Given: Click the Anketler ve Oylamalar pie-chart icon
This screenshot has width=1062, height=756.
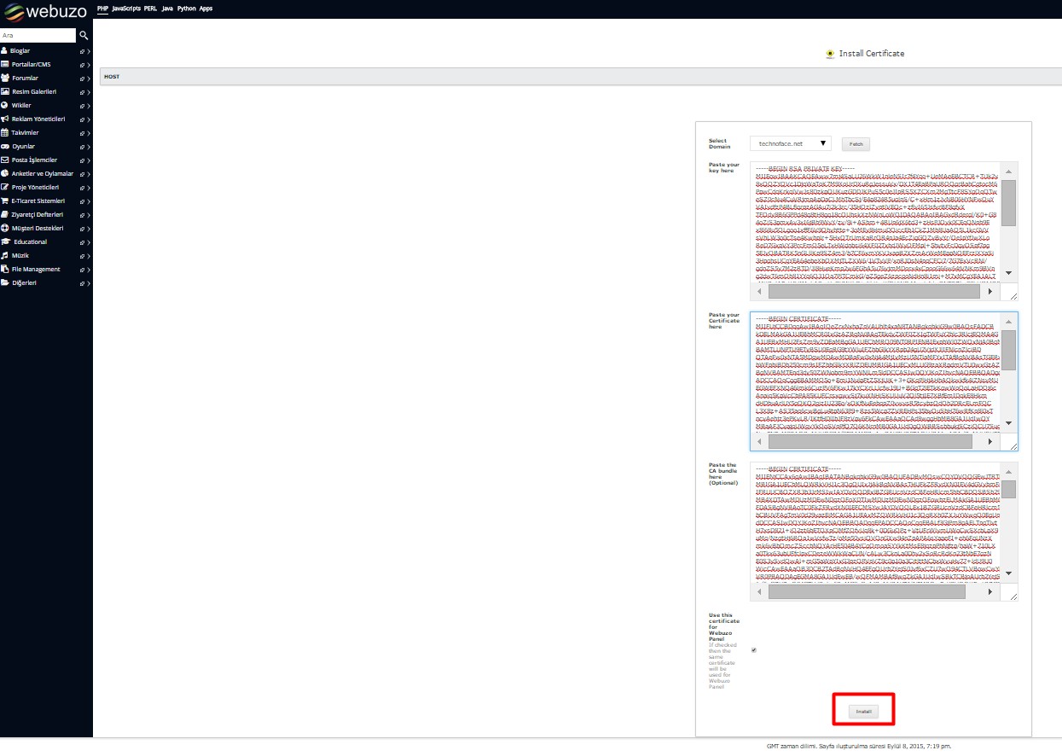Looking at the screenshot, I should [4, 173].
